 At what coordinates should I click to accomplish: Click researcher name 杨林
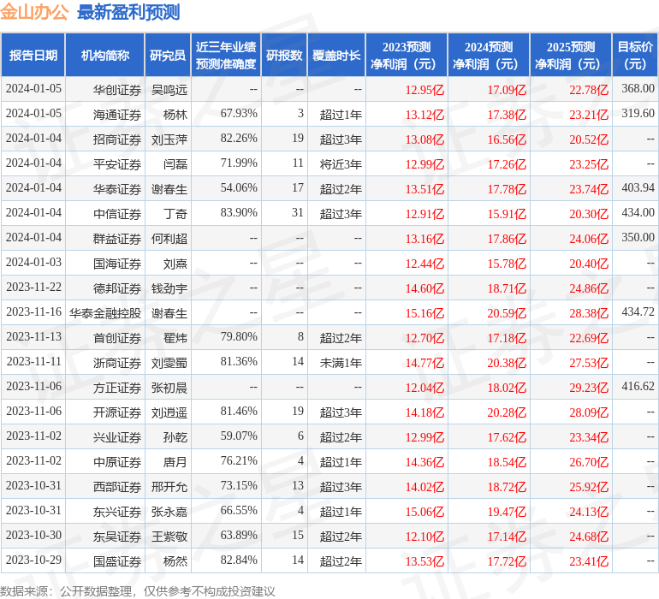[175, 115]
